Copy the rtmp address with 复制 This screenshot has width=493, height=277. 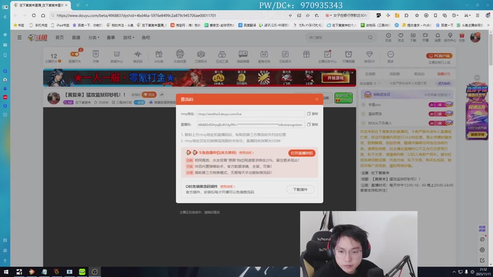point(312,114)
